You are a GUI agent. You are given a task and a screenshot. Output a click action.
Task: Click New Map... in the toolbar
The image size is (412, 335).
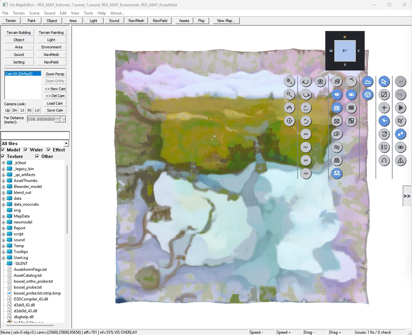tap(226, 21)
